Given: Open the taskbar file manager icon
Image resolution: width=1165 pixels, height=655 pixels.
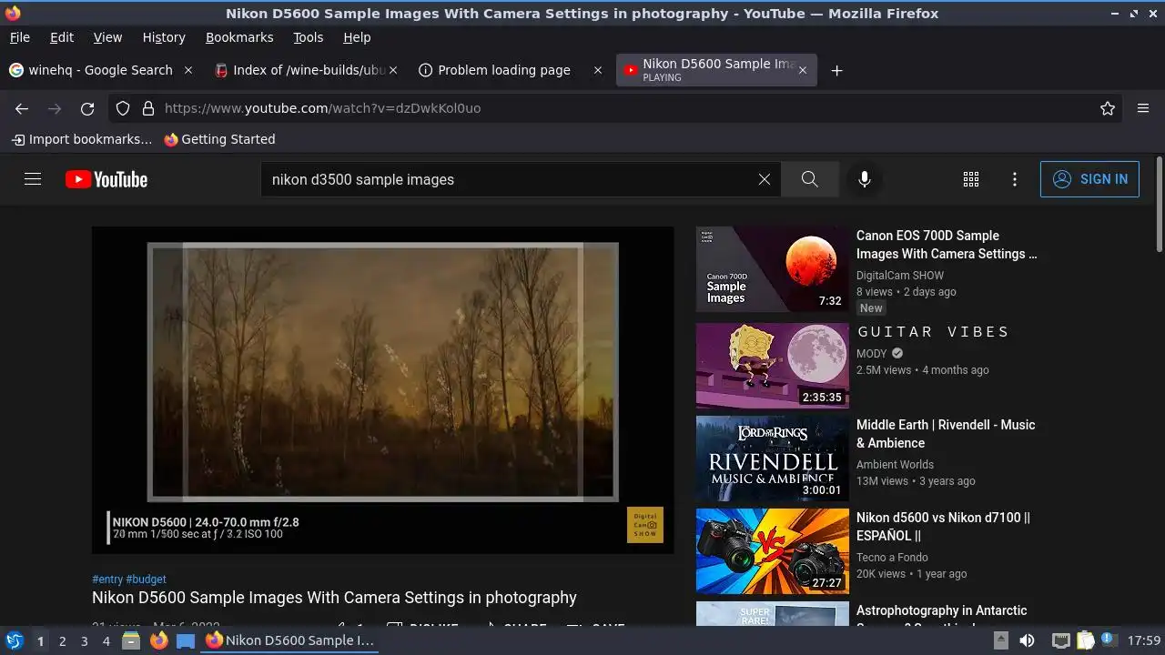Looking at the screenshot, I should click(x=131, y=640).
